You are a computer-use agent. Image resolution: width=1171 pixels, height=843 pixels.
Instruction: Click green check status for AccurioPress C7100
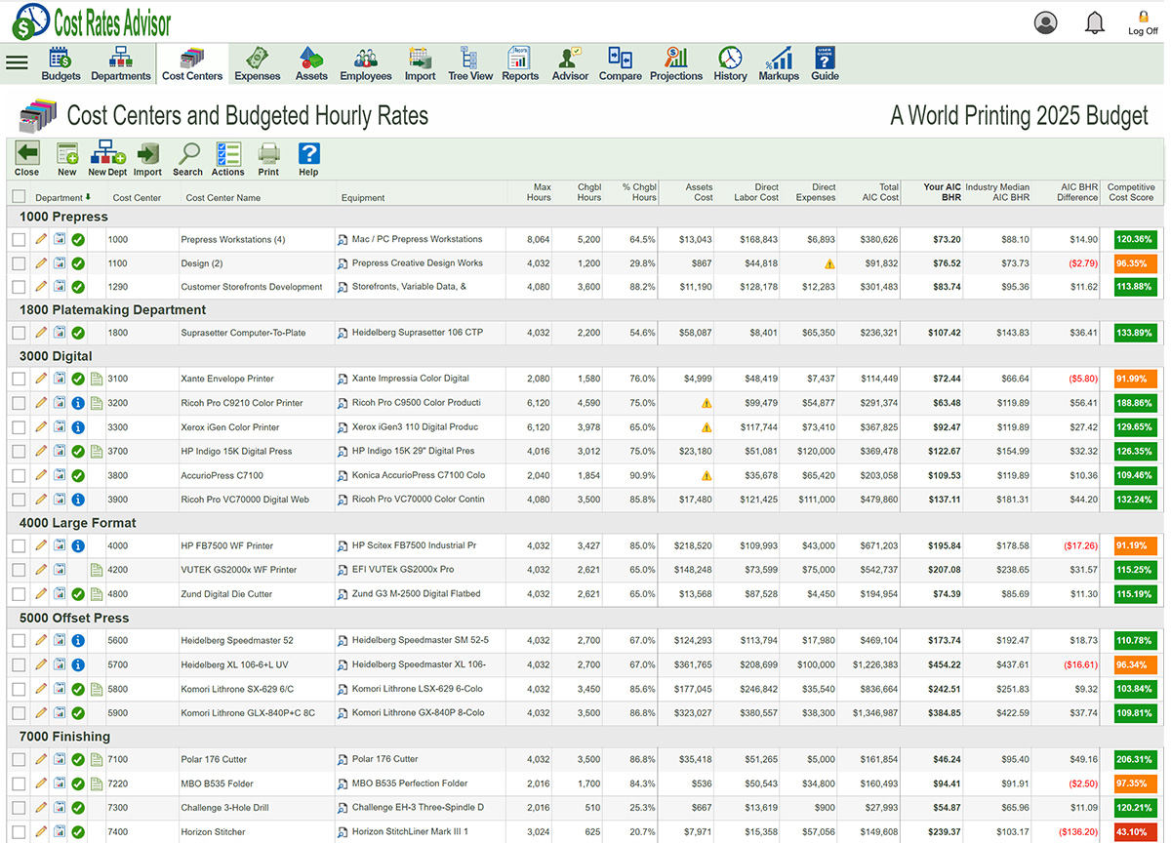point(78,476)
